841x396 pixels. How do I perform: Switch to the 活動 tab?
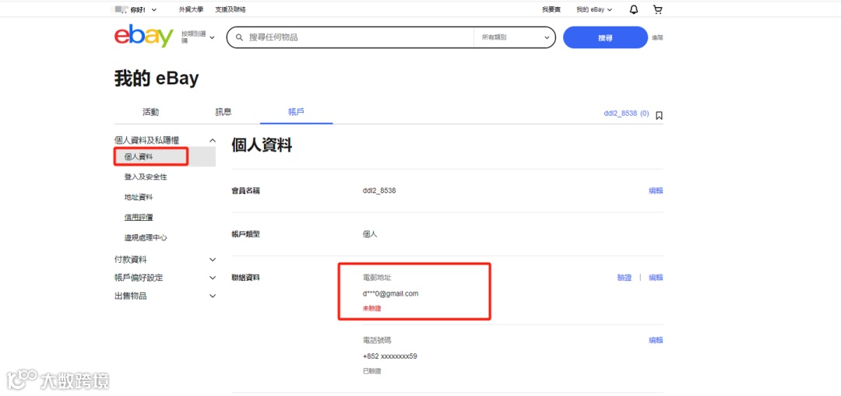[x=151, y=112]
